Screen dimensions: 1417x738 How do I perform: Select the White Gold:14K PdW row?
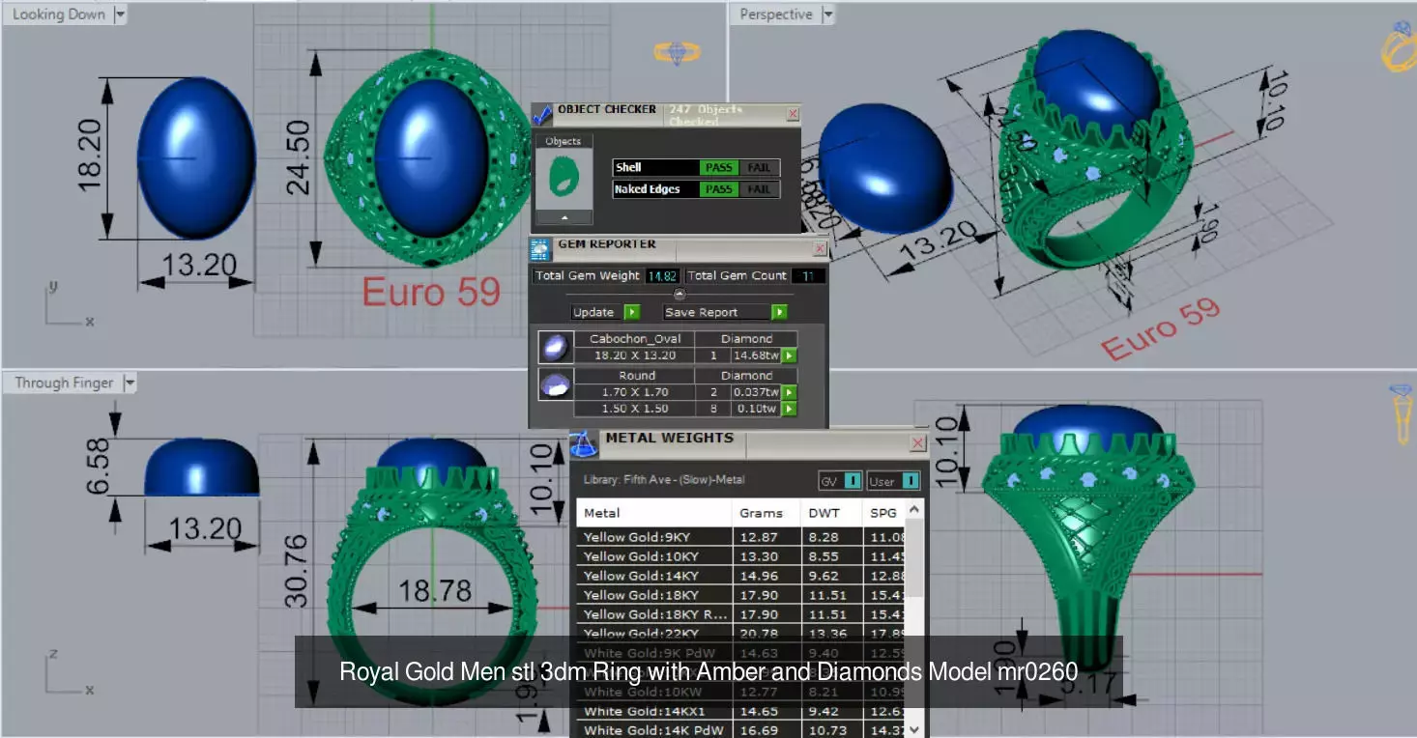[741, 730]
